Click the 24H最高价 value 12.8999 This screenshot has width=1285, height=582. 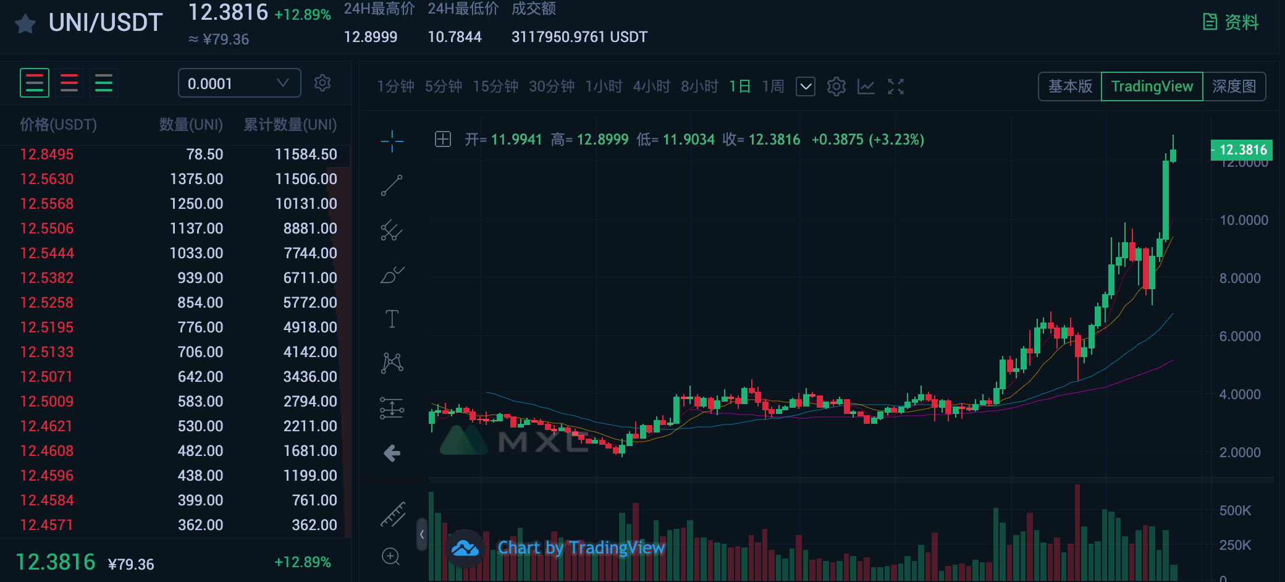(371, 37)
